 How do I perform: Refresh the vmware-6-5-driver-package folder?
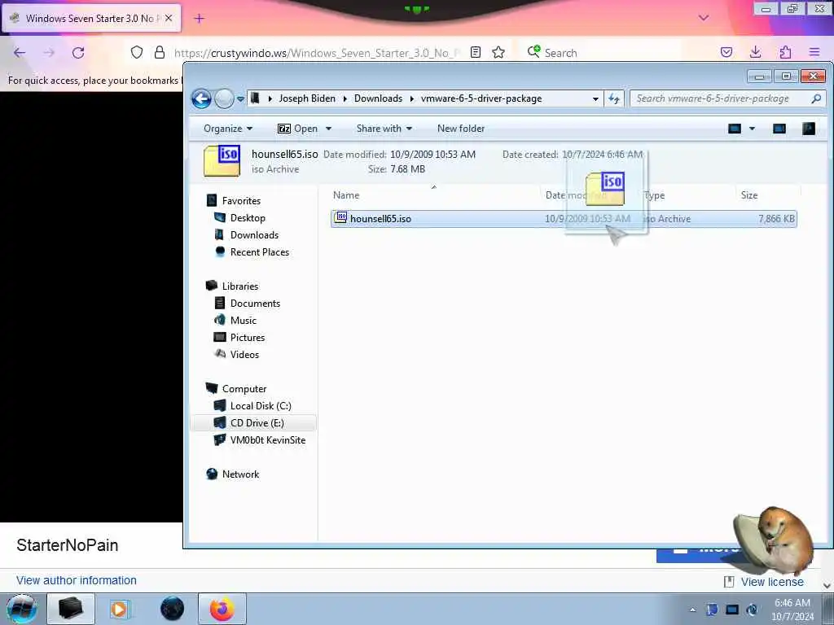(614, 98)
